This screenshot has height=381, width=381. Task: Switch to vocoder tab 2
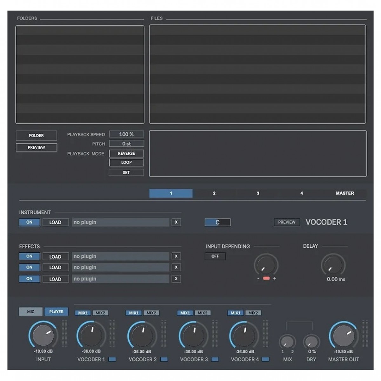tap(214, 193)
